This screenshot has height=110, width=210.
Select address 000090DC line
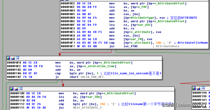pyautogui.click(x=68, y=21)
